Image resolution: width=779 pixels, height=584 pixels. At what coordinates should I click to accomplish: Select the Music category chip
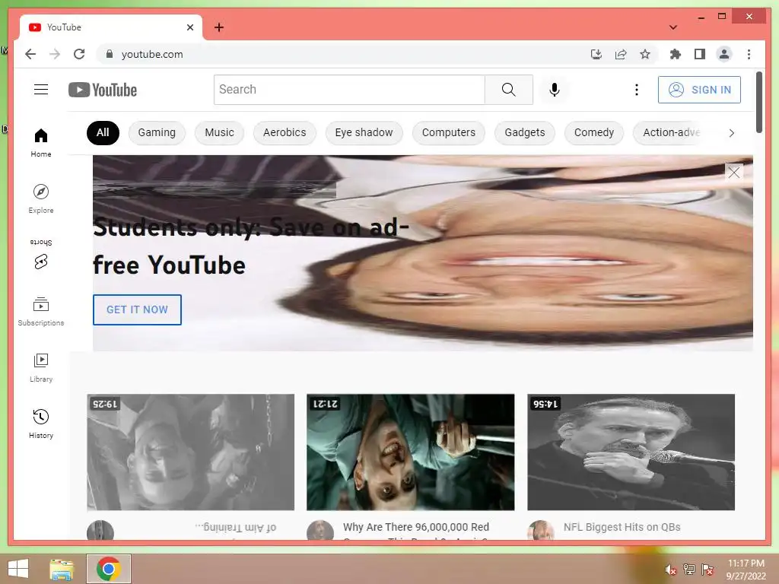click(219, 132)
